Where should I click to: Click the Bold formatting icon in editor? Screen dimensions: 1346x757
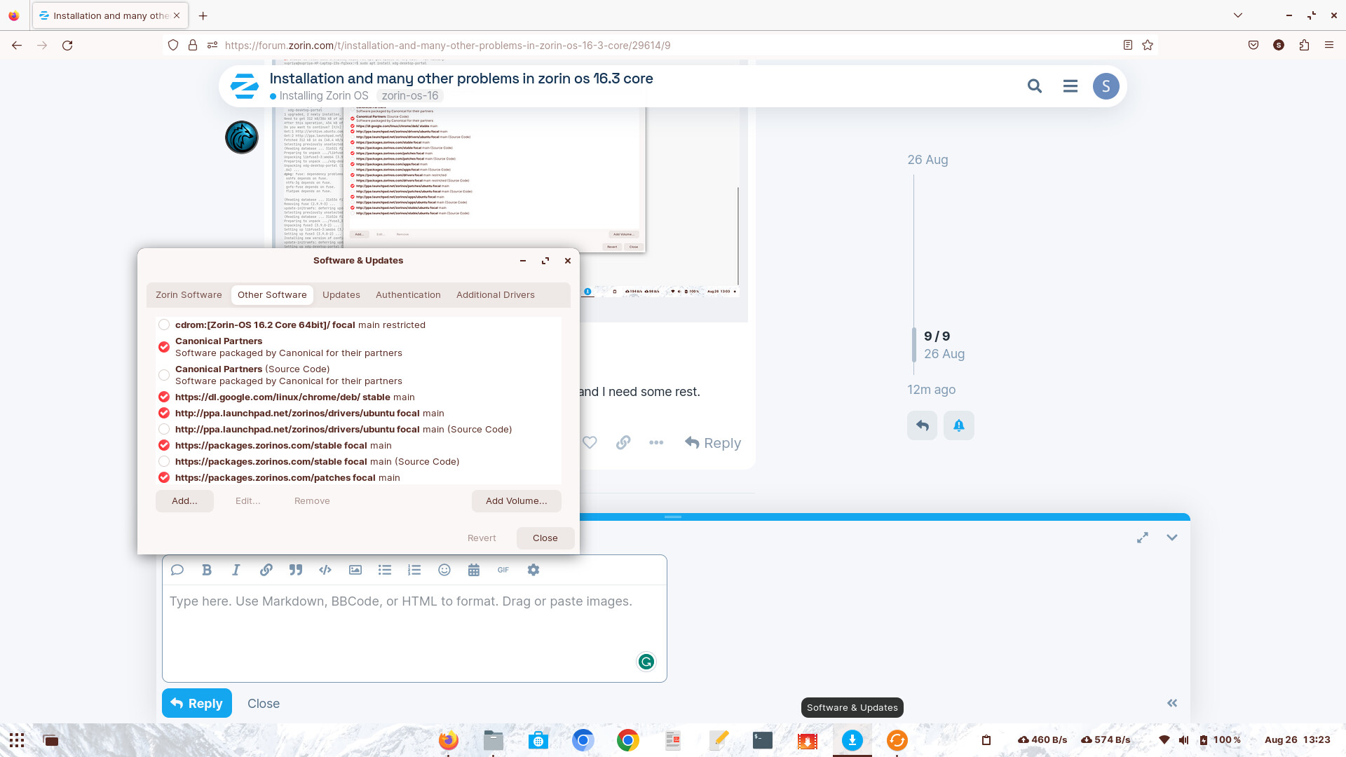[207, 570]
